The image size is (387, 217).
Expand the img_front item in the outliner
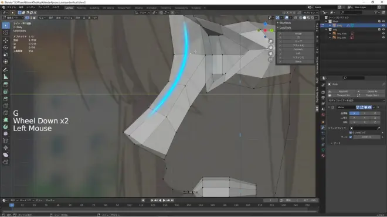click(x=330, y=33)
